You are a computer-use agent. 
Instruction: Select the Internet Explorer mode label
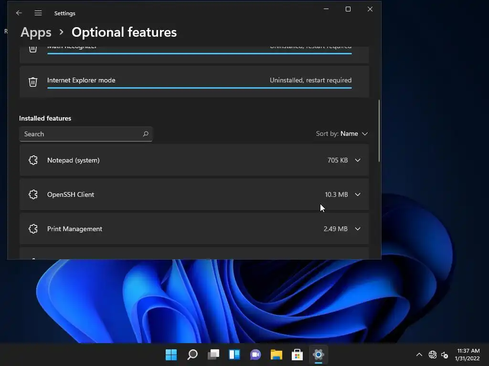81,80
